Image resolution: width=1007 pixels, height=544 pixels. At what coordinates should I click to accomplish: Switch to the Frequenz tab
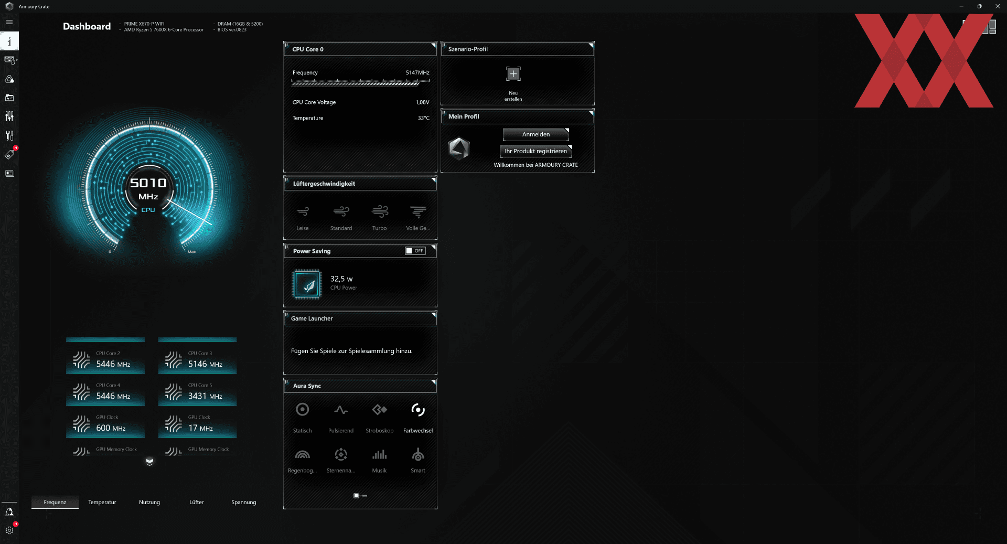[x=55, y=502]
